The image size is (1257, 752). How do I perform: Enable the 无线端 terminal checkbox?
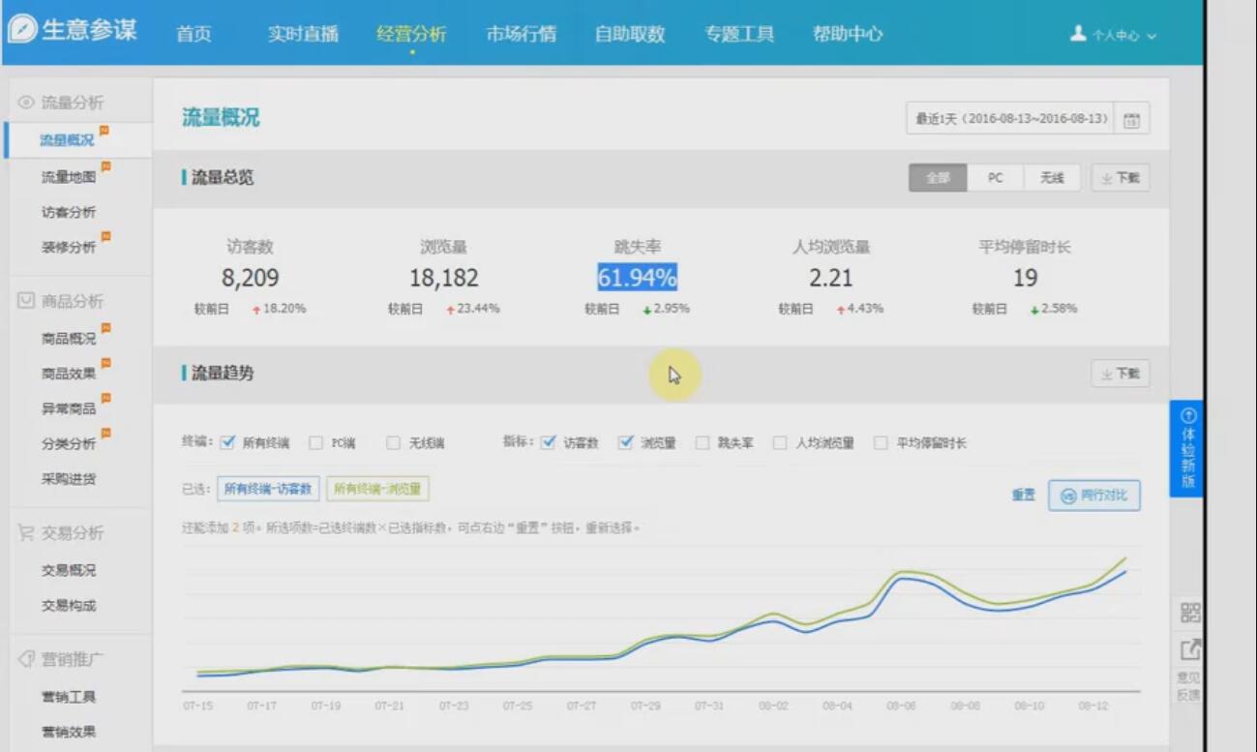(x=393, y=443)
